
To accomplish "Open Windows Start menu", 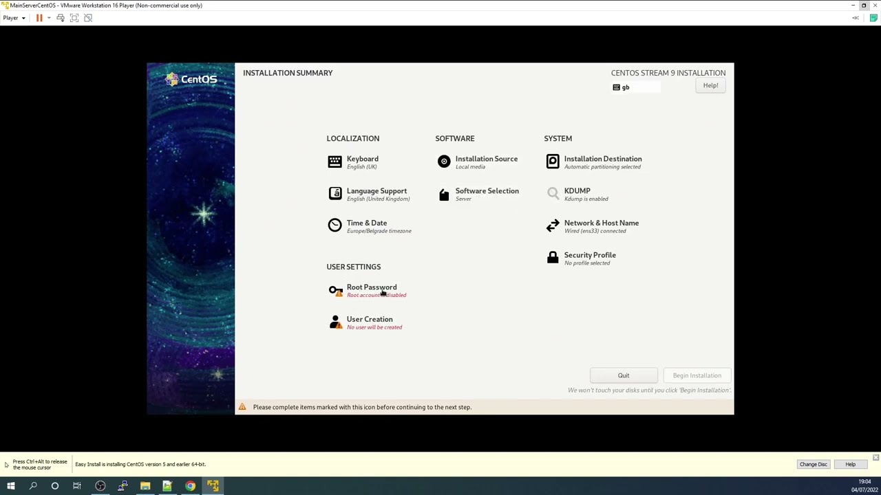I will [x=11, y=486].
